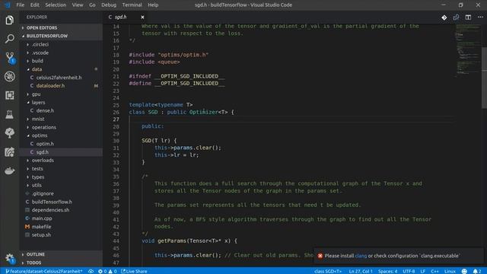
Task: Split the editor to the right
Action: tap(468, 18)
